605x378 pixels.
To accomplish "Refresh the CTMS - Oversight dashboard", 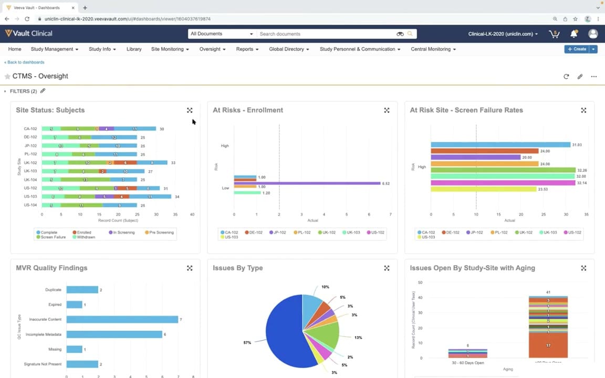I will 566,76.
